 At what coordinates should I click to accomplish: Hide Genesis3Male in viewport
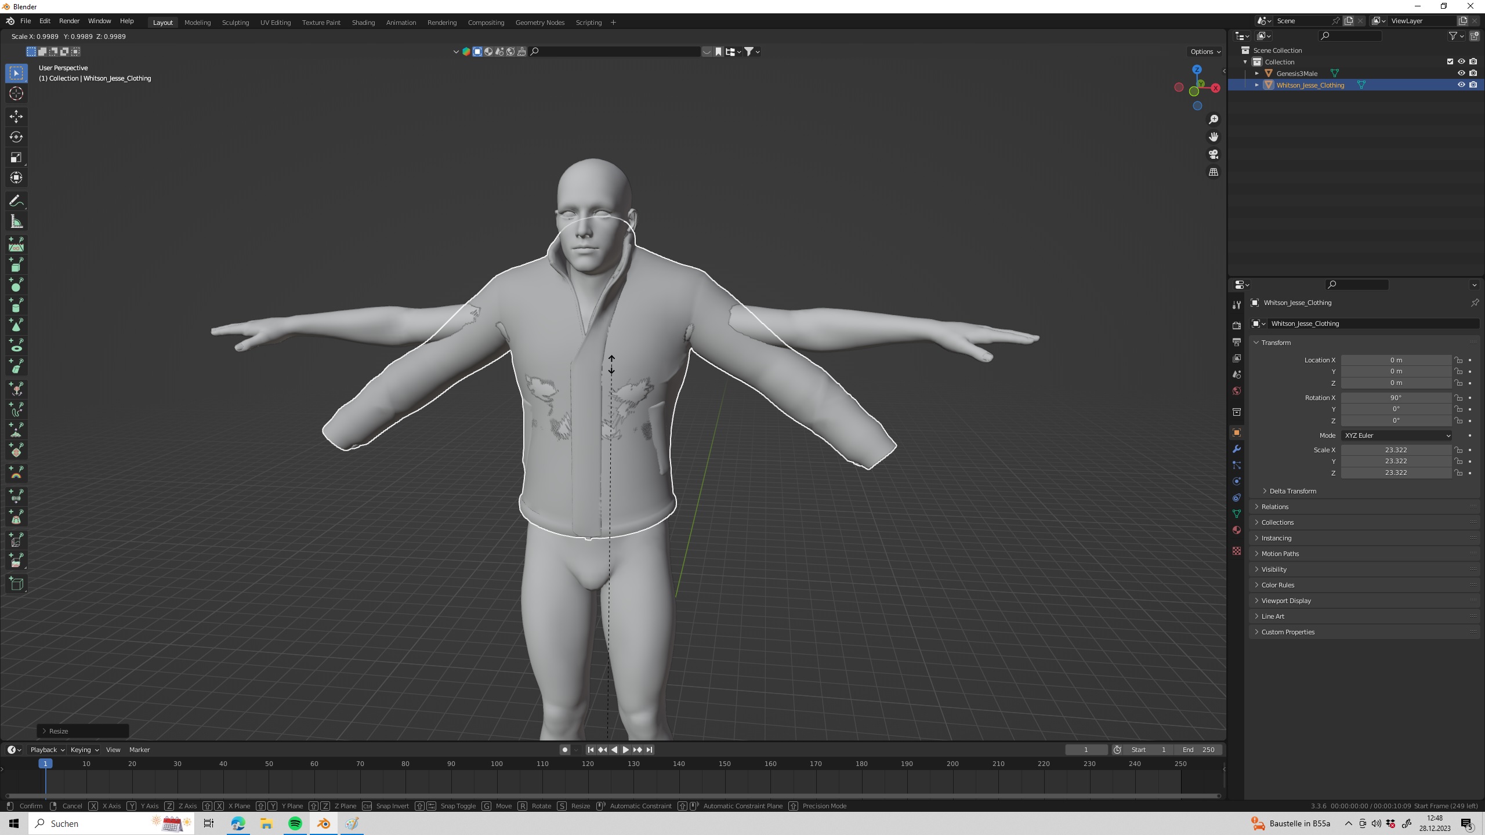[1461, 73]
